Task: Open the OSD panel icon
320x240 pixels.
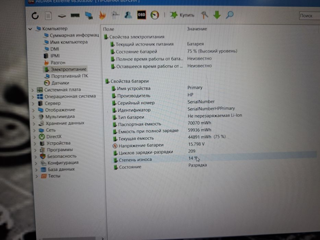Action: pyautogui.click(x=141, y=15)
